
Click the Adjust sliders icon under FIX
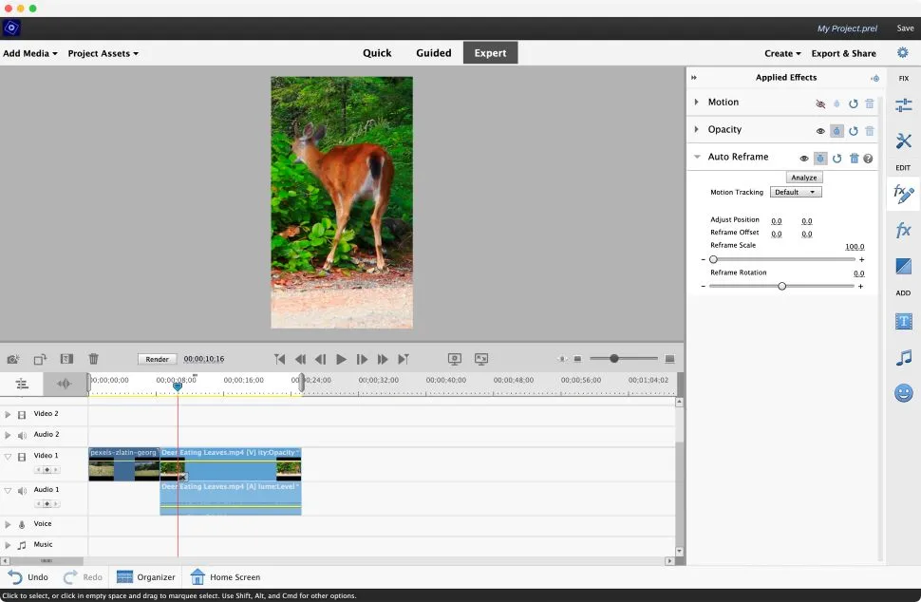903,104
